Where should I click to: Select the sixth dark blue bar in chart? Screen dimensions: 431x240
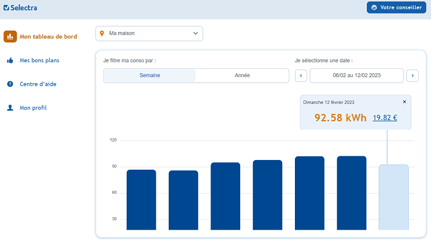(x=352, y=193)
